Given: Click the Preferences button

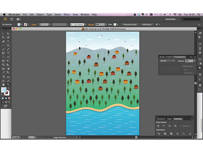Looking at the screenshot, I should coord(147,24).
